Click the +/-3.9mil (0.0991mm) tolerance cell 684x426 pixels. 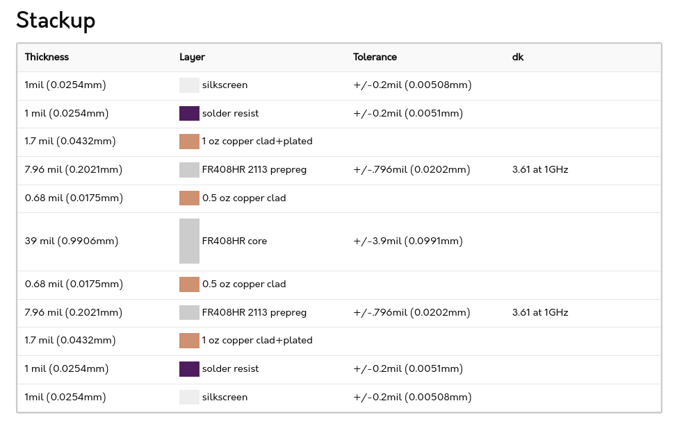pos(408,241)
